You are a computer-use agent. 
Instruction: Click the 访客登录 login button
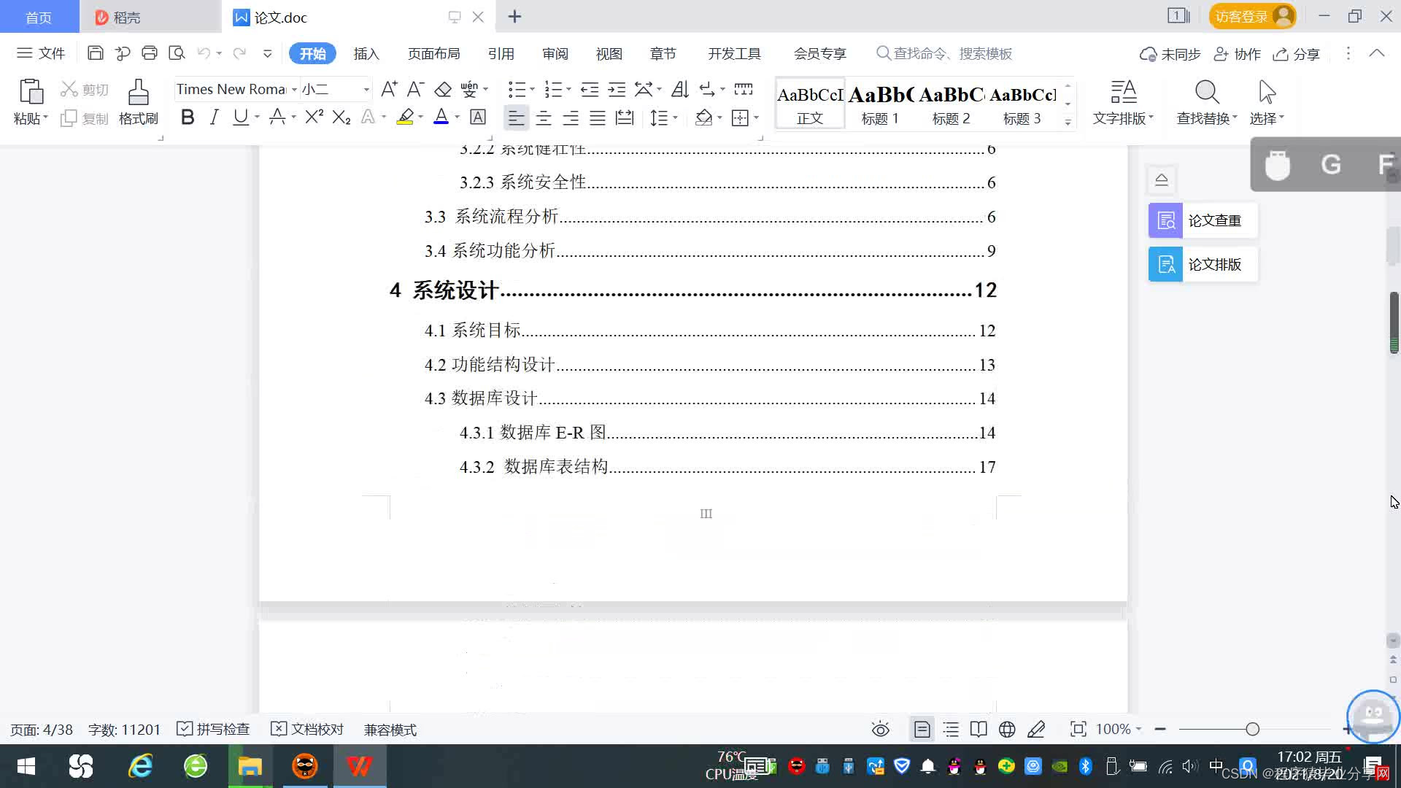click(1252, 16)
